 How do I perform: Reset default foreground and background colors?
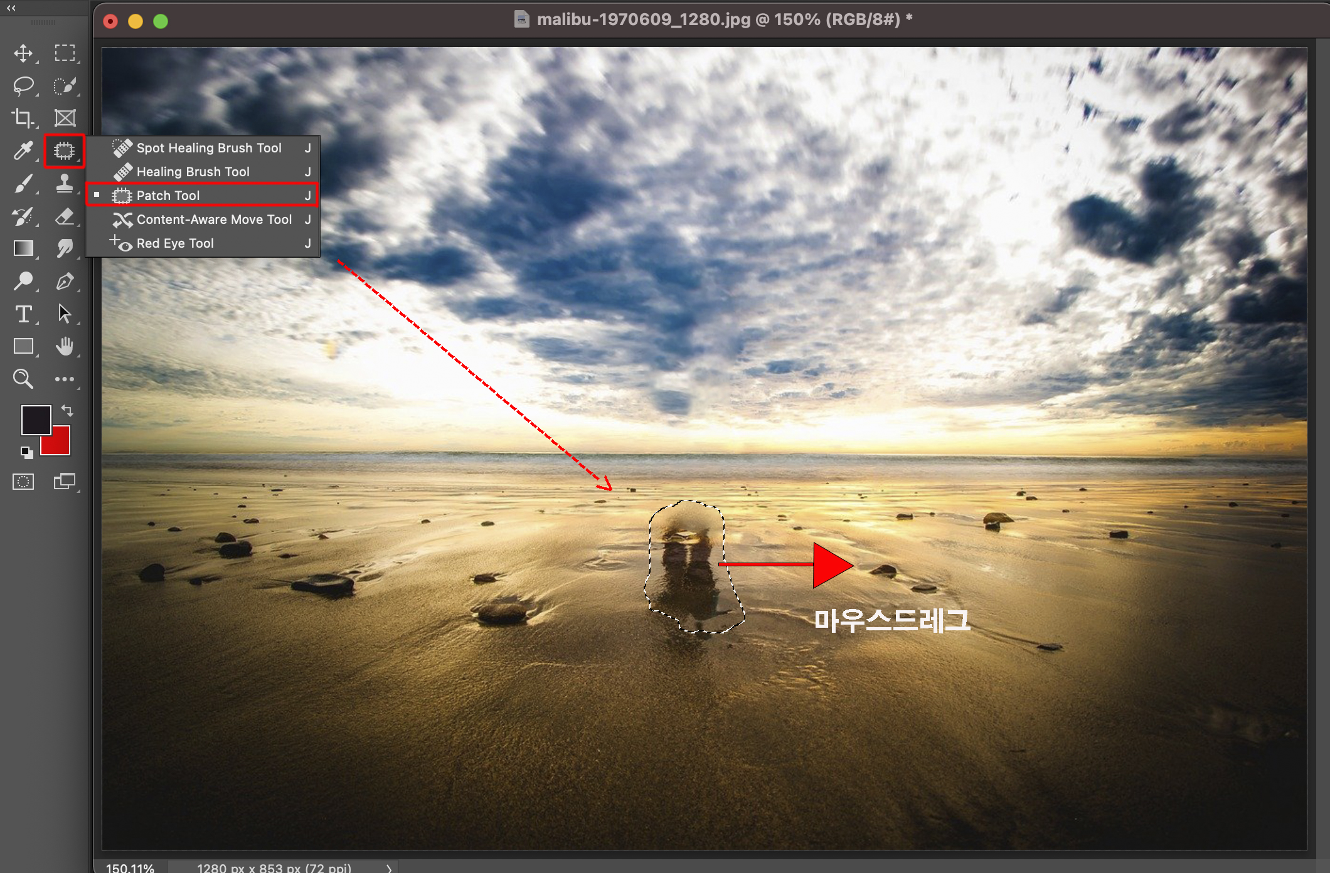[x=26, y=452]
